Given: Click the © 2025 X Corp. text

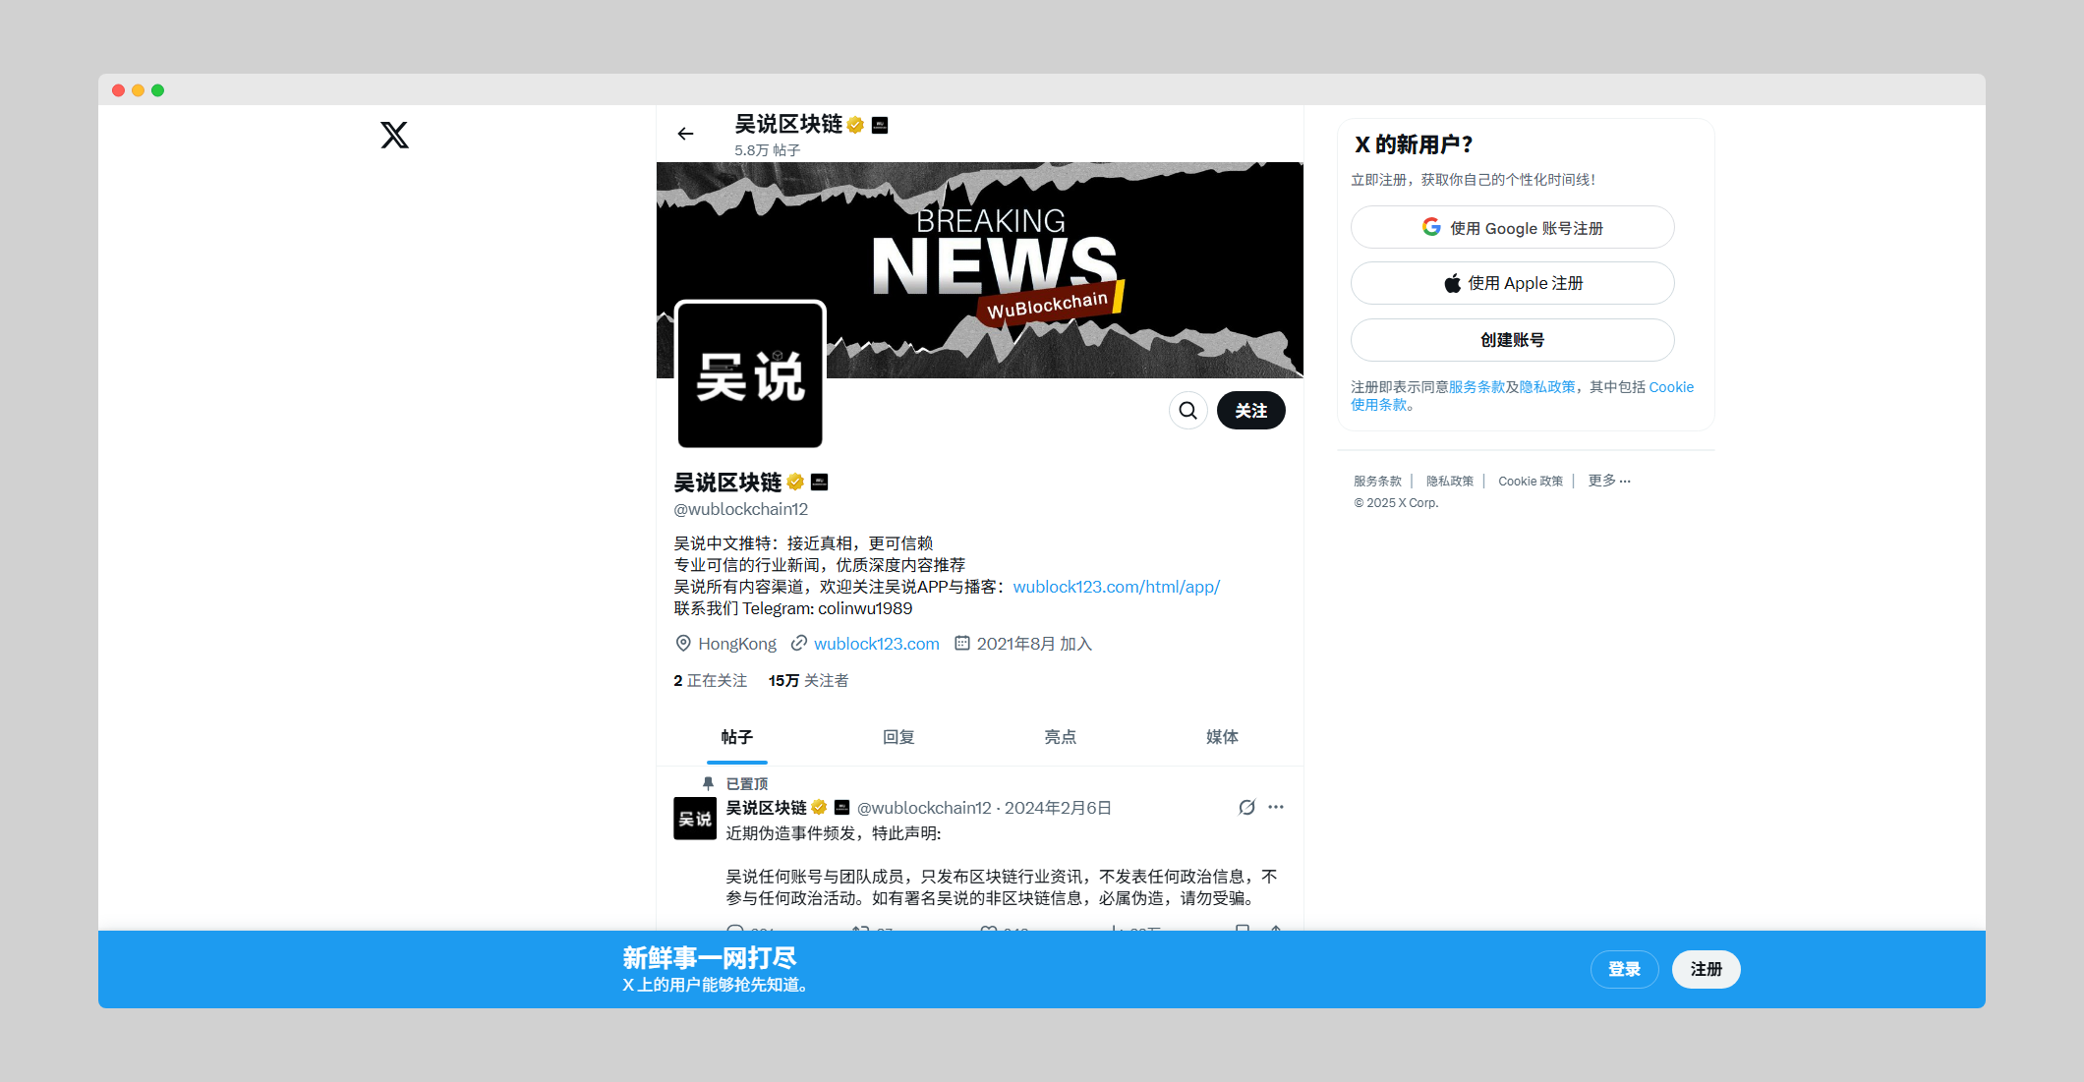Looking at the screenshot, I should [x=1396, y=503].
